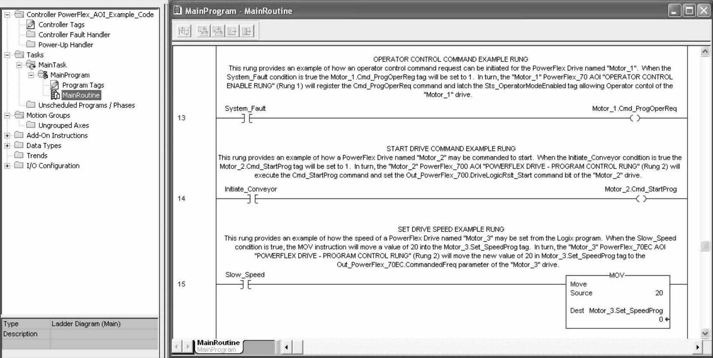Select Controller Fault Handler in tree
Screen dimensions: 713x358
point(74,34)
